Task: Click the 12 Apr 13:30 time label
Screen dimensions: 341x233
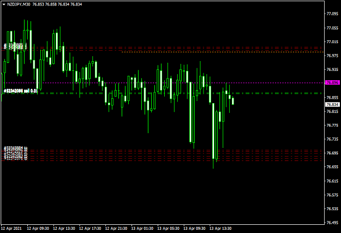Action: point(64,229)
